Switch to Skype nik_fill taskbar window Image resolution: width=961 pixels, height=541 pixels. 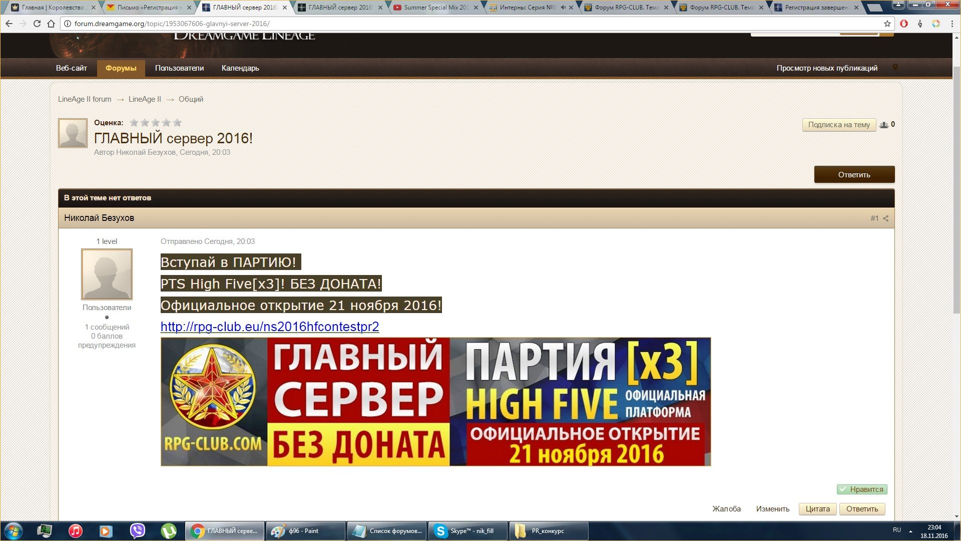click(x=467, y=531)
